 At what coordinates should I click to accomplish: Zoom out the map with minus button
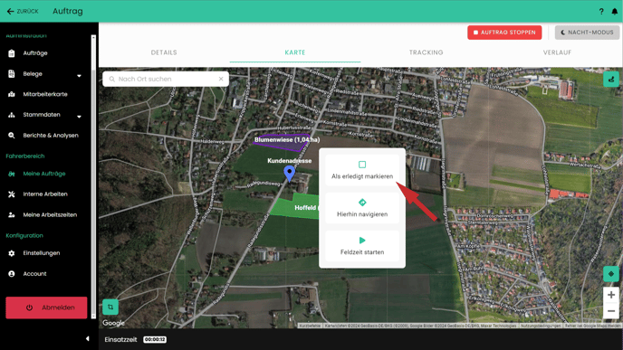[x=610, y=311]
